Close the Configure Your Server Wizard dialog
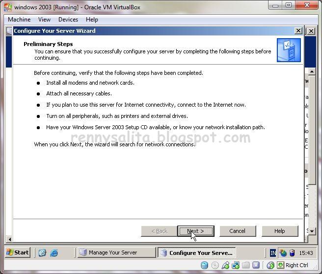The height and width of the screenshot is (274, 322). (298, 31)
